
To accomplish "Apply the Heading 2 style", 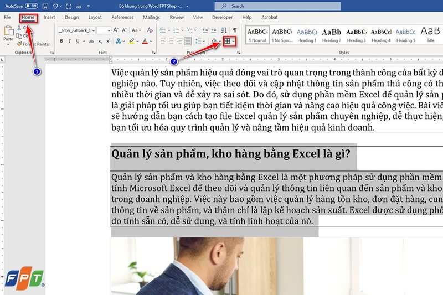I will (332, 35).
